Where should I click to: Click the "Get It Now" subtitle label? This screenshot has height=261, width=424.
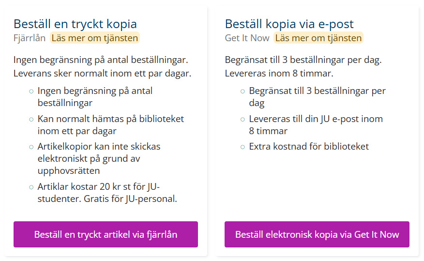[247, 38]
